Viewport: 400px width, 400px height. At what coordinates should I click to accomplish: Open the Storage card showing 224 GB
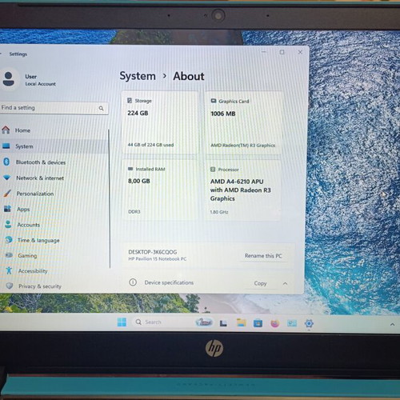point(160,122)
